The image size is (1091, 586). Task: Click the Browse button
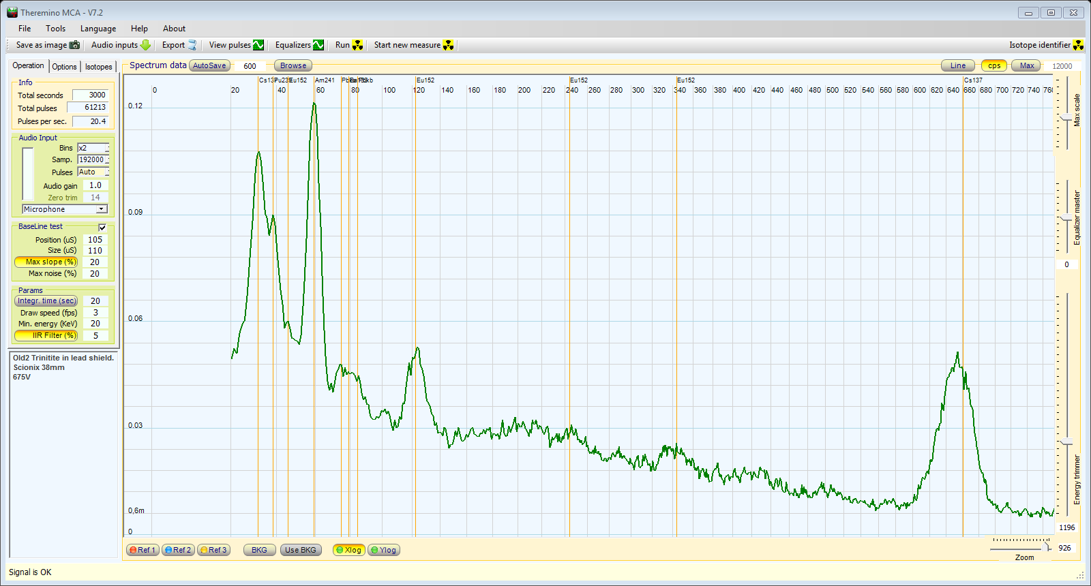pyautogui.click(x=293, y=66)
